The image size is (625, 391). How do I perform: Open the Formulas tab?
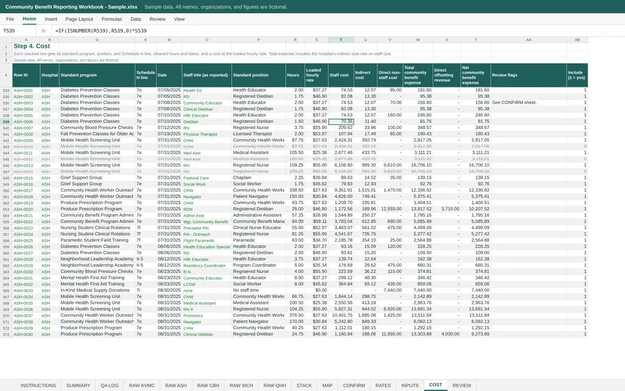[112, 19]
